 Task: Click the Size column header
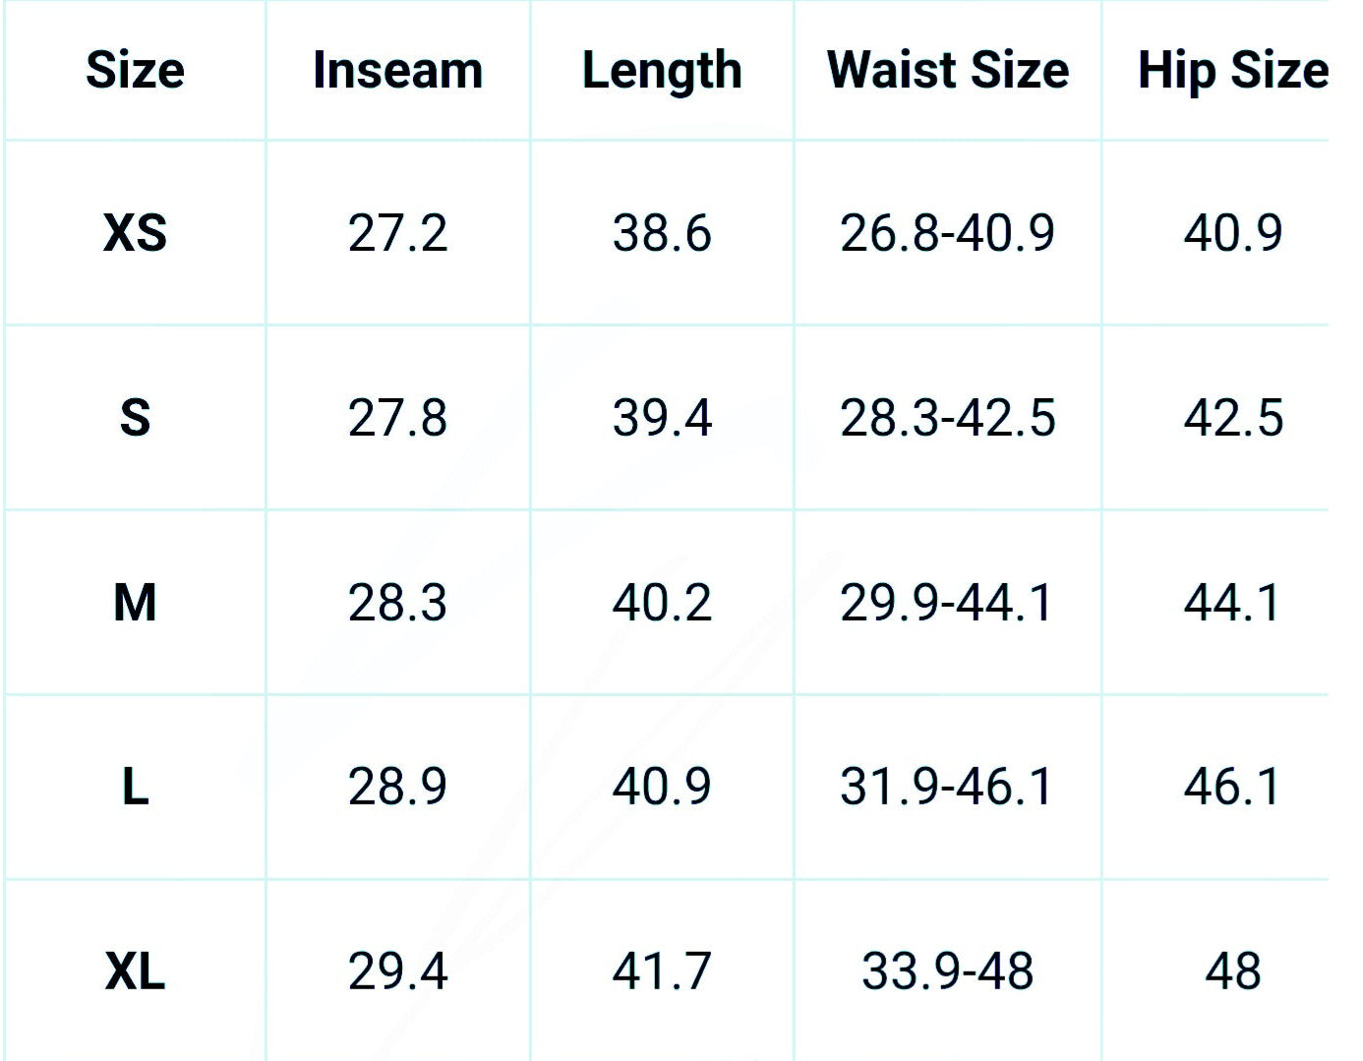[135, 70]
